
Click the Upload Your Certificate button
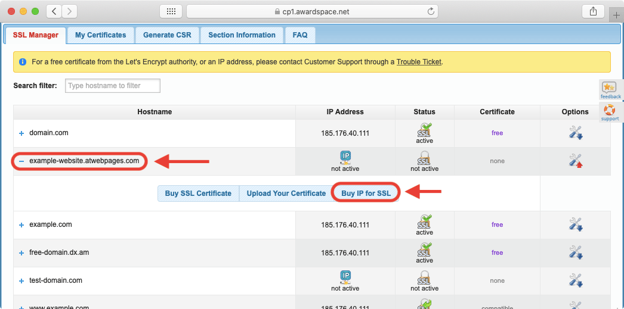tap(286, 193)
